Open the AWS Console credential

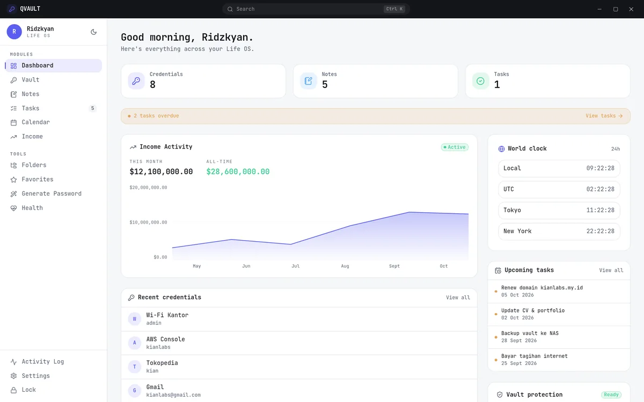coord(299,343)
